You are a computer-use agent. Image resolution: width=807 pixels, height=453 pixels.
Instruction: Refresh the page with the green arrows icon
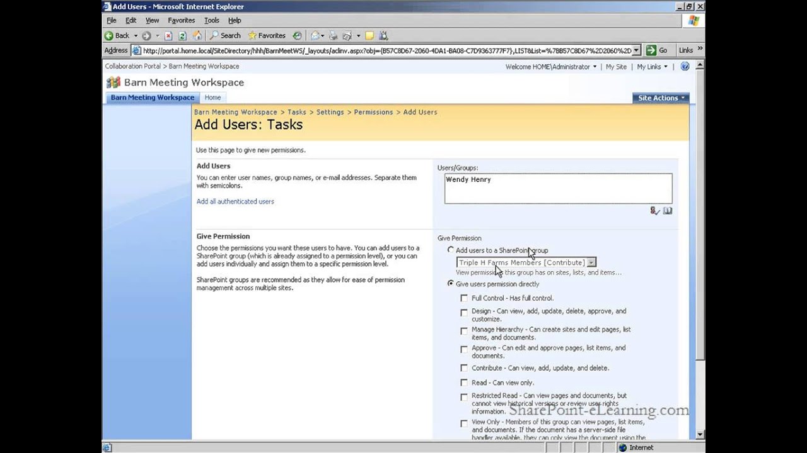tap(182, 36)
